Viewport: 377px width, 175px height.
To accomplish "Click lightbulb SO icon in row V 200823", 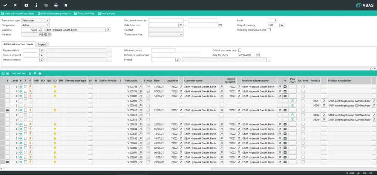I will pos(55,124).
